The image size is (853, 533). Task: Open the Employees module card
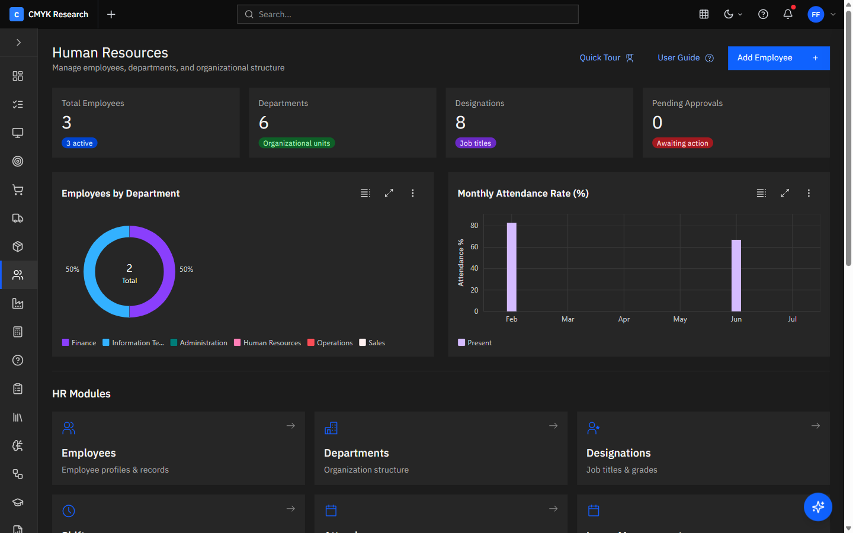[178, 448]
